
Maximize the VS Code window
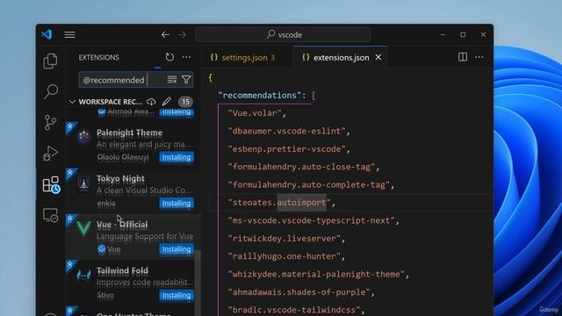463,35
